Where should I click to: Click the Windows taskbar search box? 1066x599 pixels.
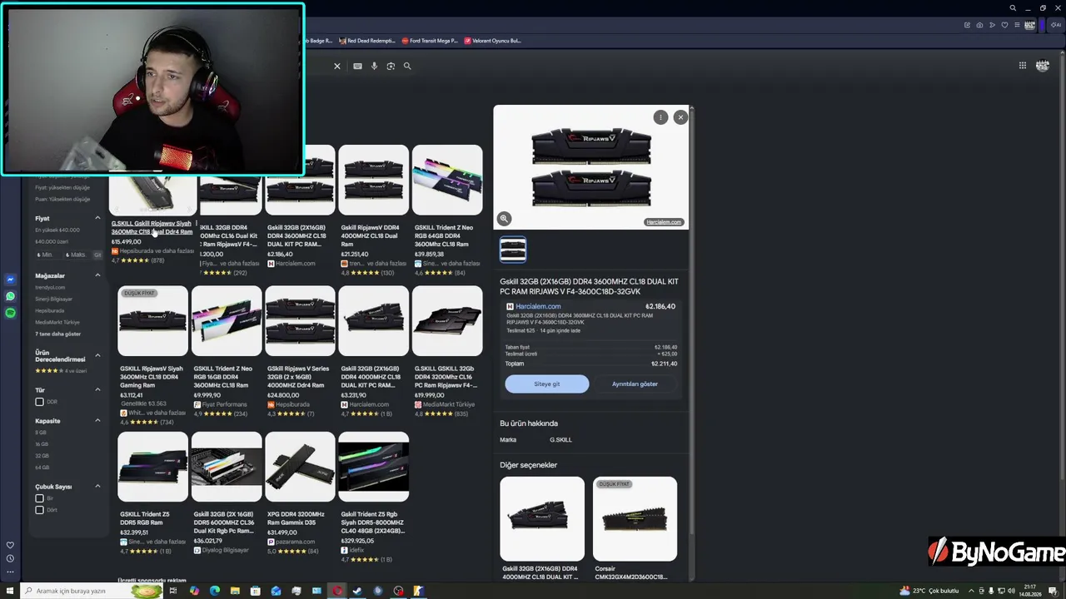92,591
